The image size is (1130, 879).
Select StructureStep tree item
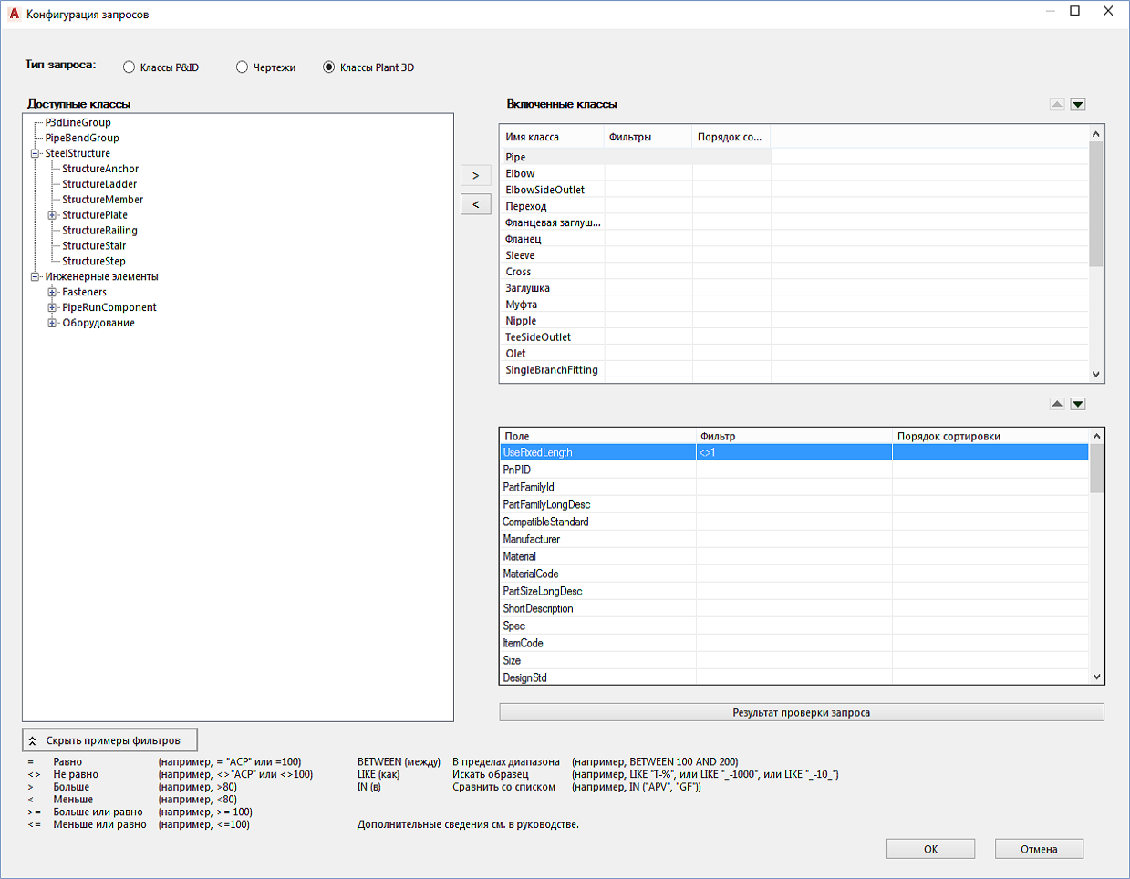point(94,262)
